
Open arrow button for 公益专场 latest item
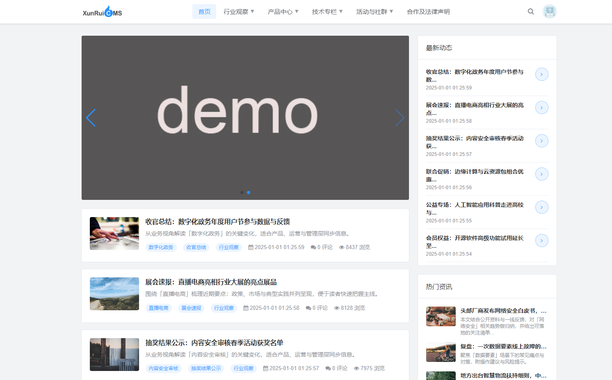pos(542,207)
